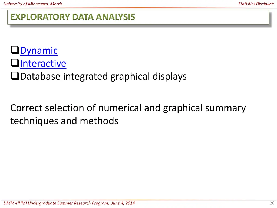Click the 'EXPLORATORY DATA ANALYSIS' slide title
Image resolution: width=277 pixels, height=208 pixels.
[72, 17]
